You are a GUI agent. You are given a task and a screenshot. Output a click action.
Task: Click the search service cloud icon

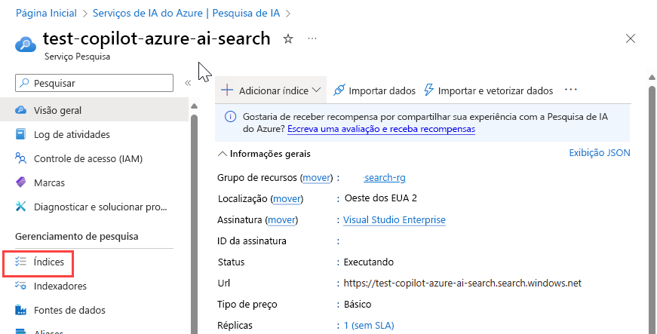(x=26, y=44)
